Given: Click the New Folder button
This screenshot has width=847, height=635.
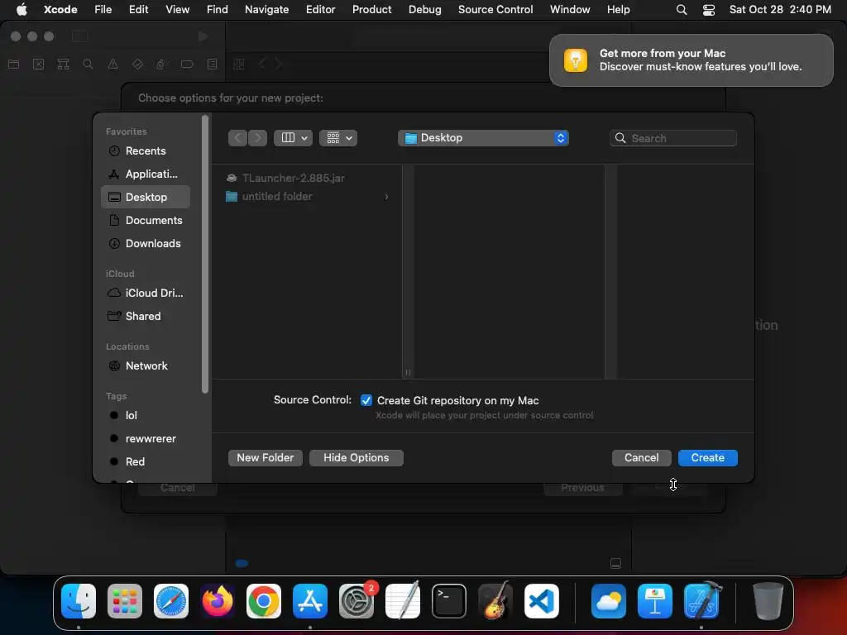Looking at the screenshot, I should point(266,458).
